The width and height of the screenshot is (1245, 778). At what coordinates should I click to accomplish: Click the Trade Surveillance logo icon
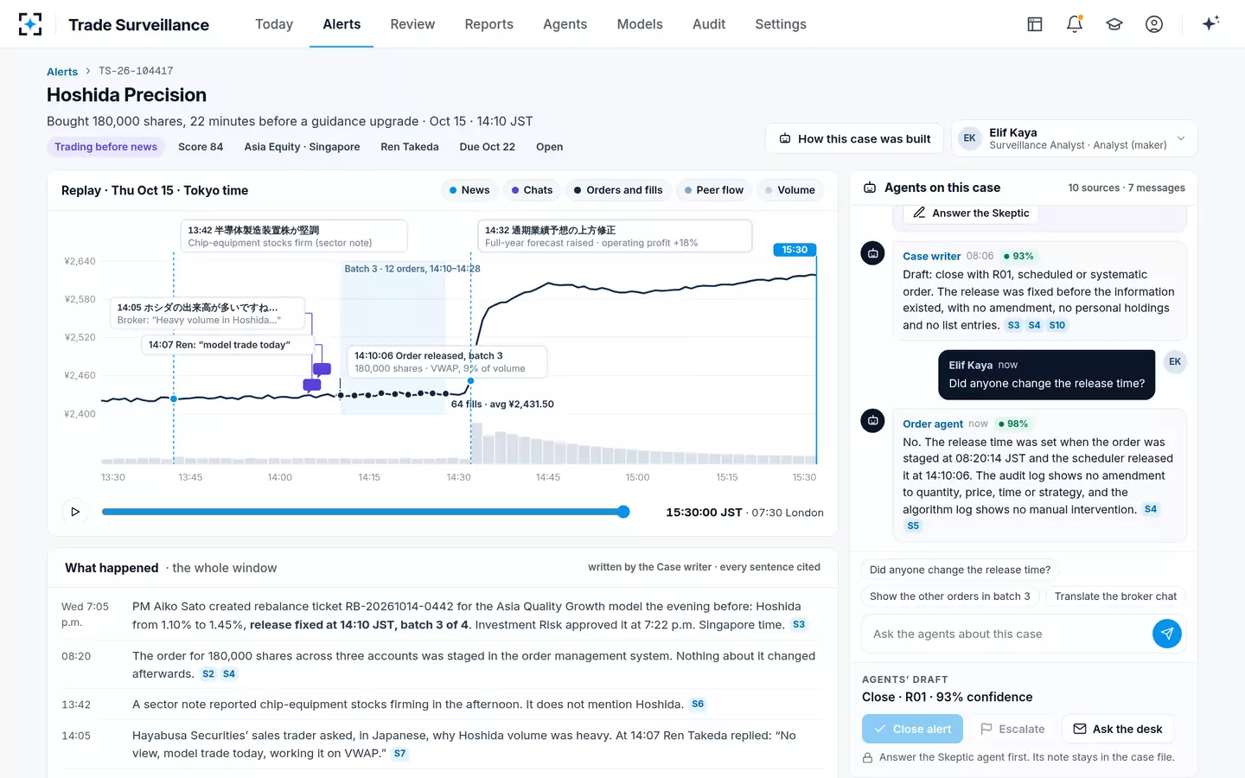pos(30,24)
